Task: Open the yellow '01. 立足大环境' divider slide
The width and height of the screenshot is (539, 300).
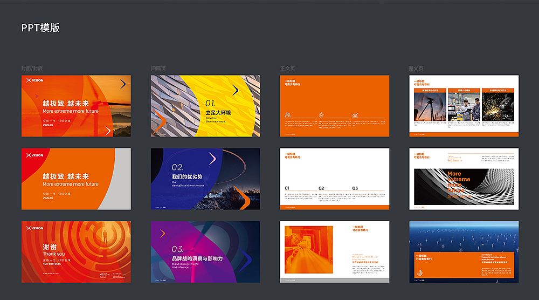Action: pos(205,106)
